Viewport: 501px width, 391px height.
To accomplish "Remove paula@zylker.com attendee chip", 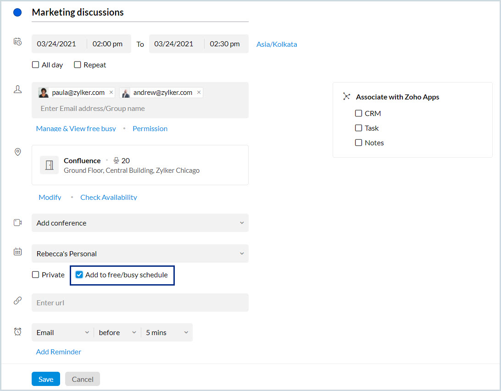I will [x=111, y=93].
